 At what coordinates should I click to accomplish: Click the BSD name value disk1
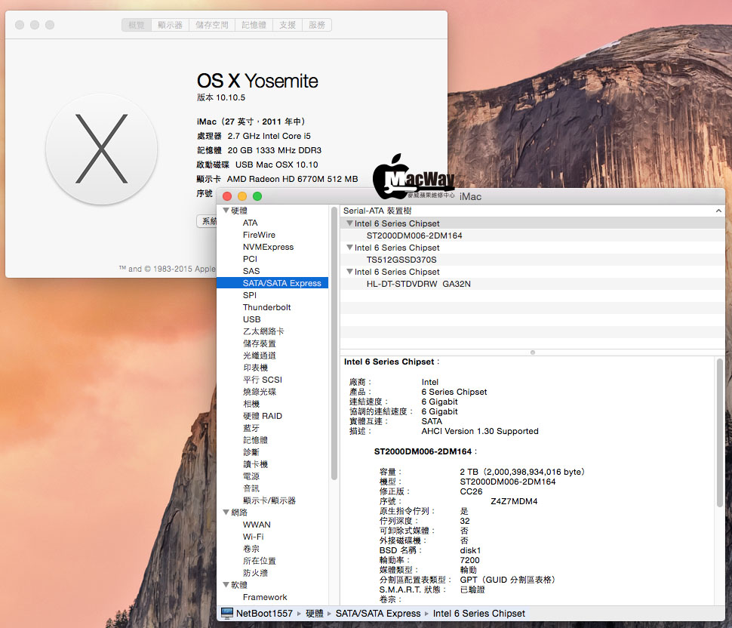pyautogui.click(x=470, y=550)
